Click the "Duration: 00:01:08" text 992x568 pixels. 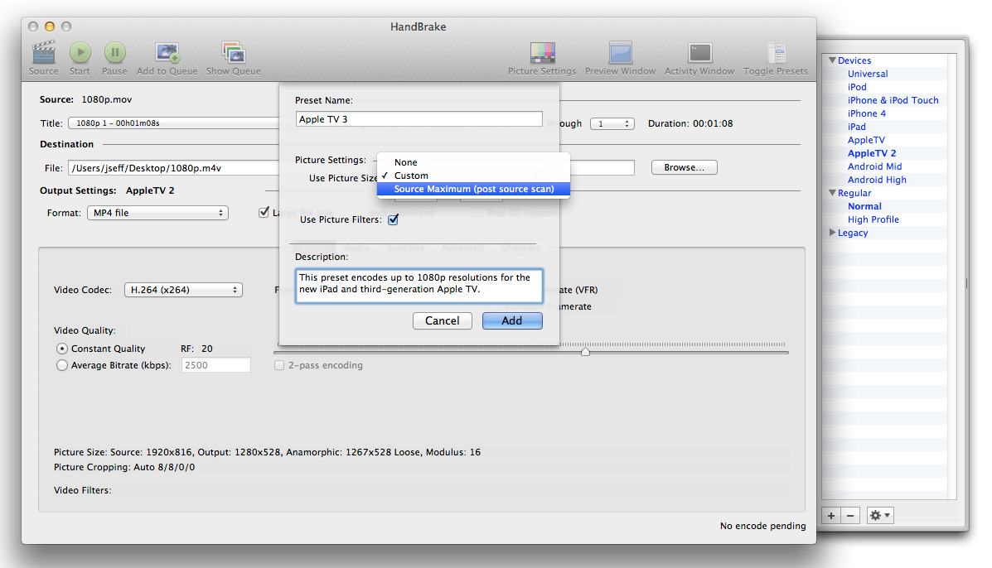(690, 124)
